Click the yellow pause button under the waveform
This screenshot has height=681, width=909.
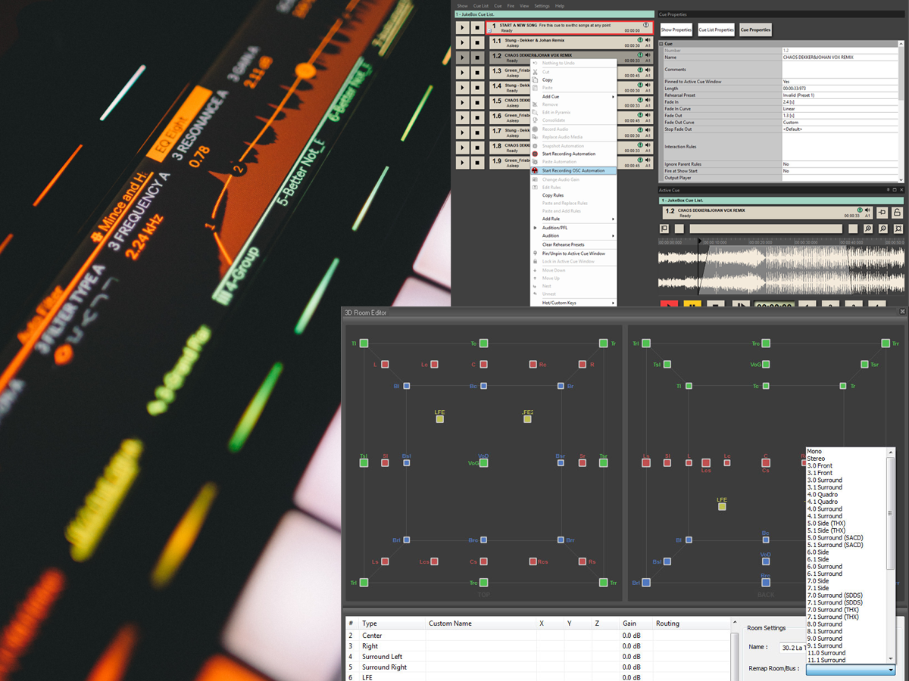692,305
